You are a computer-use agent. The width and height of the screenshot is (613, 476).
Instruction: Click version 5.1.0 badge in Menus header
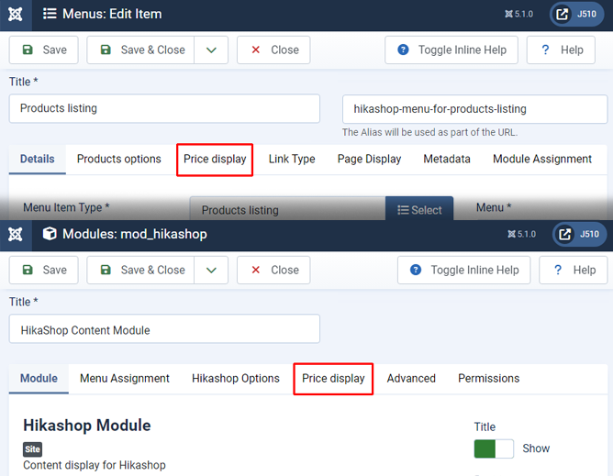point(518,14)
